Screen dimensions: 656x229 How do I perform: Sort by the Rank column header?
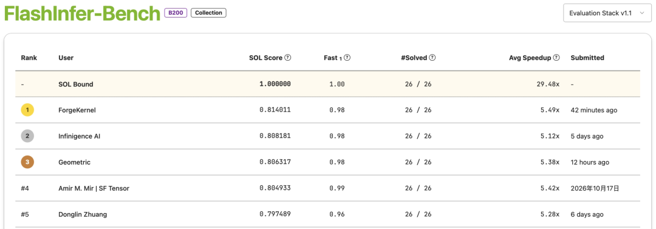(x=29, y=58)
